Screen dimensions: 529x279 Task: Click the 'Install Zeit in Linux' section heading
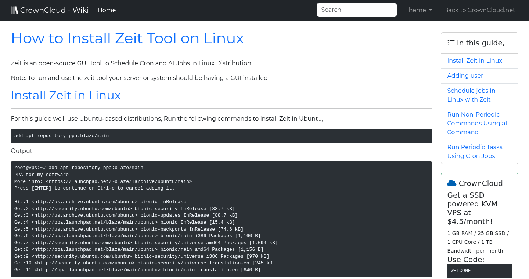[x=66, y=95]
